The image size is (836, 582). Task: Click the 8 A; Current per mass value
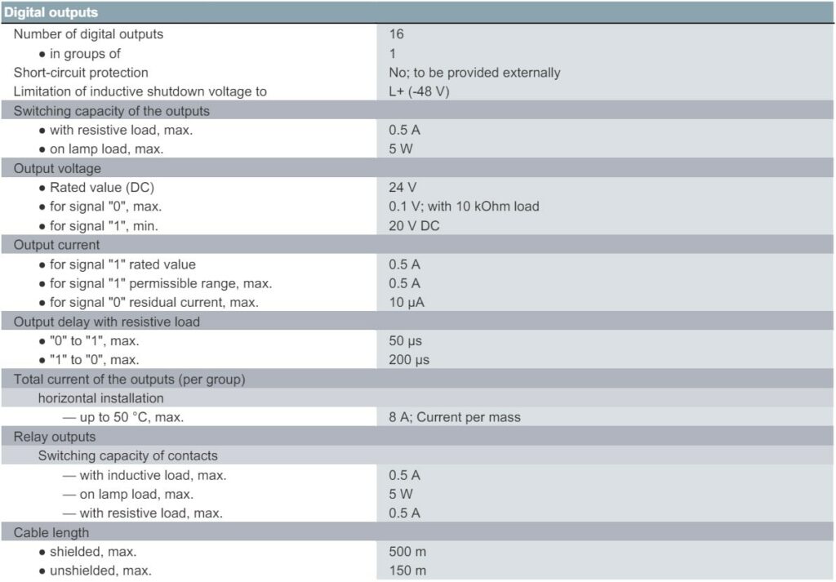[454, 417]
